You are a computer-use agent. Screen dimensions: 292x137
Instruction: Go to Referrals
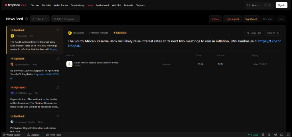128,5
